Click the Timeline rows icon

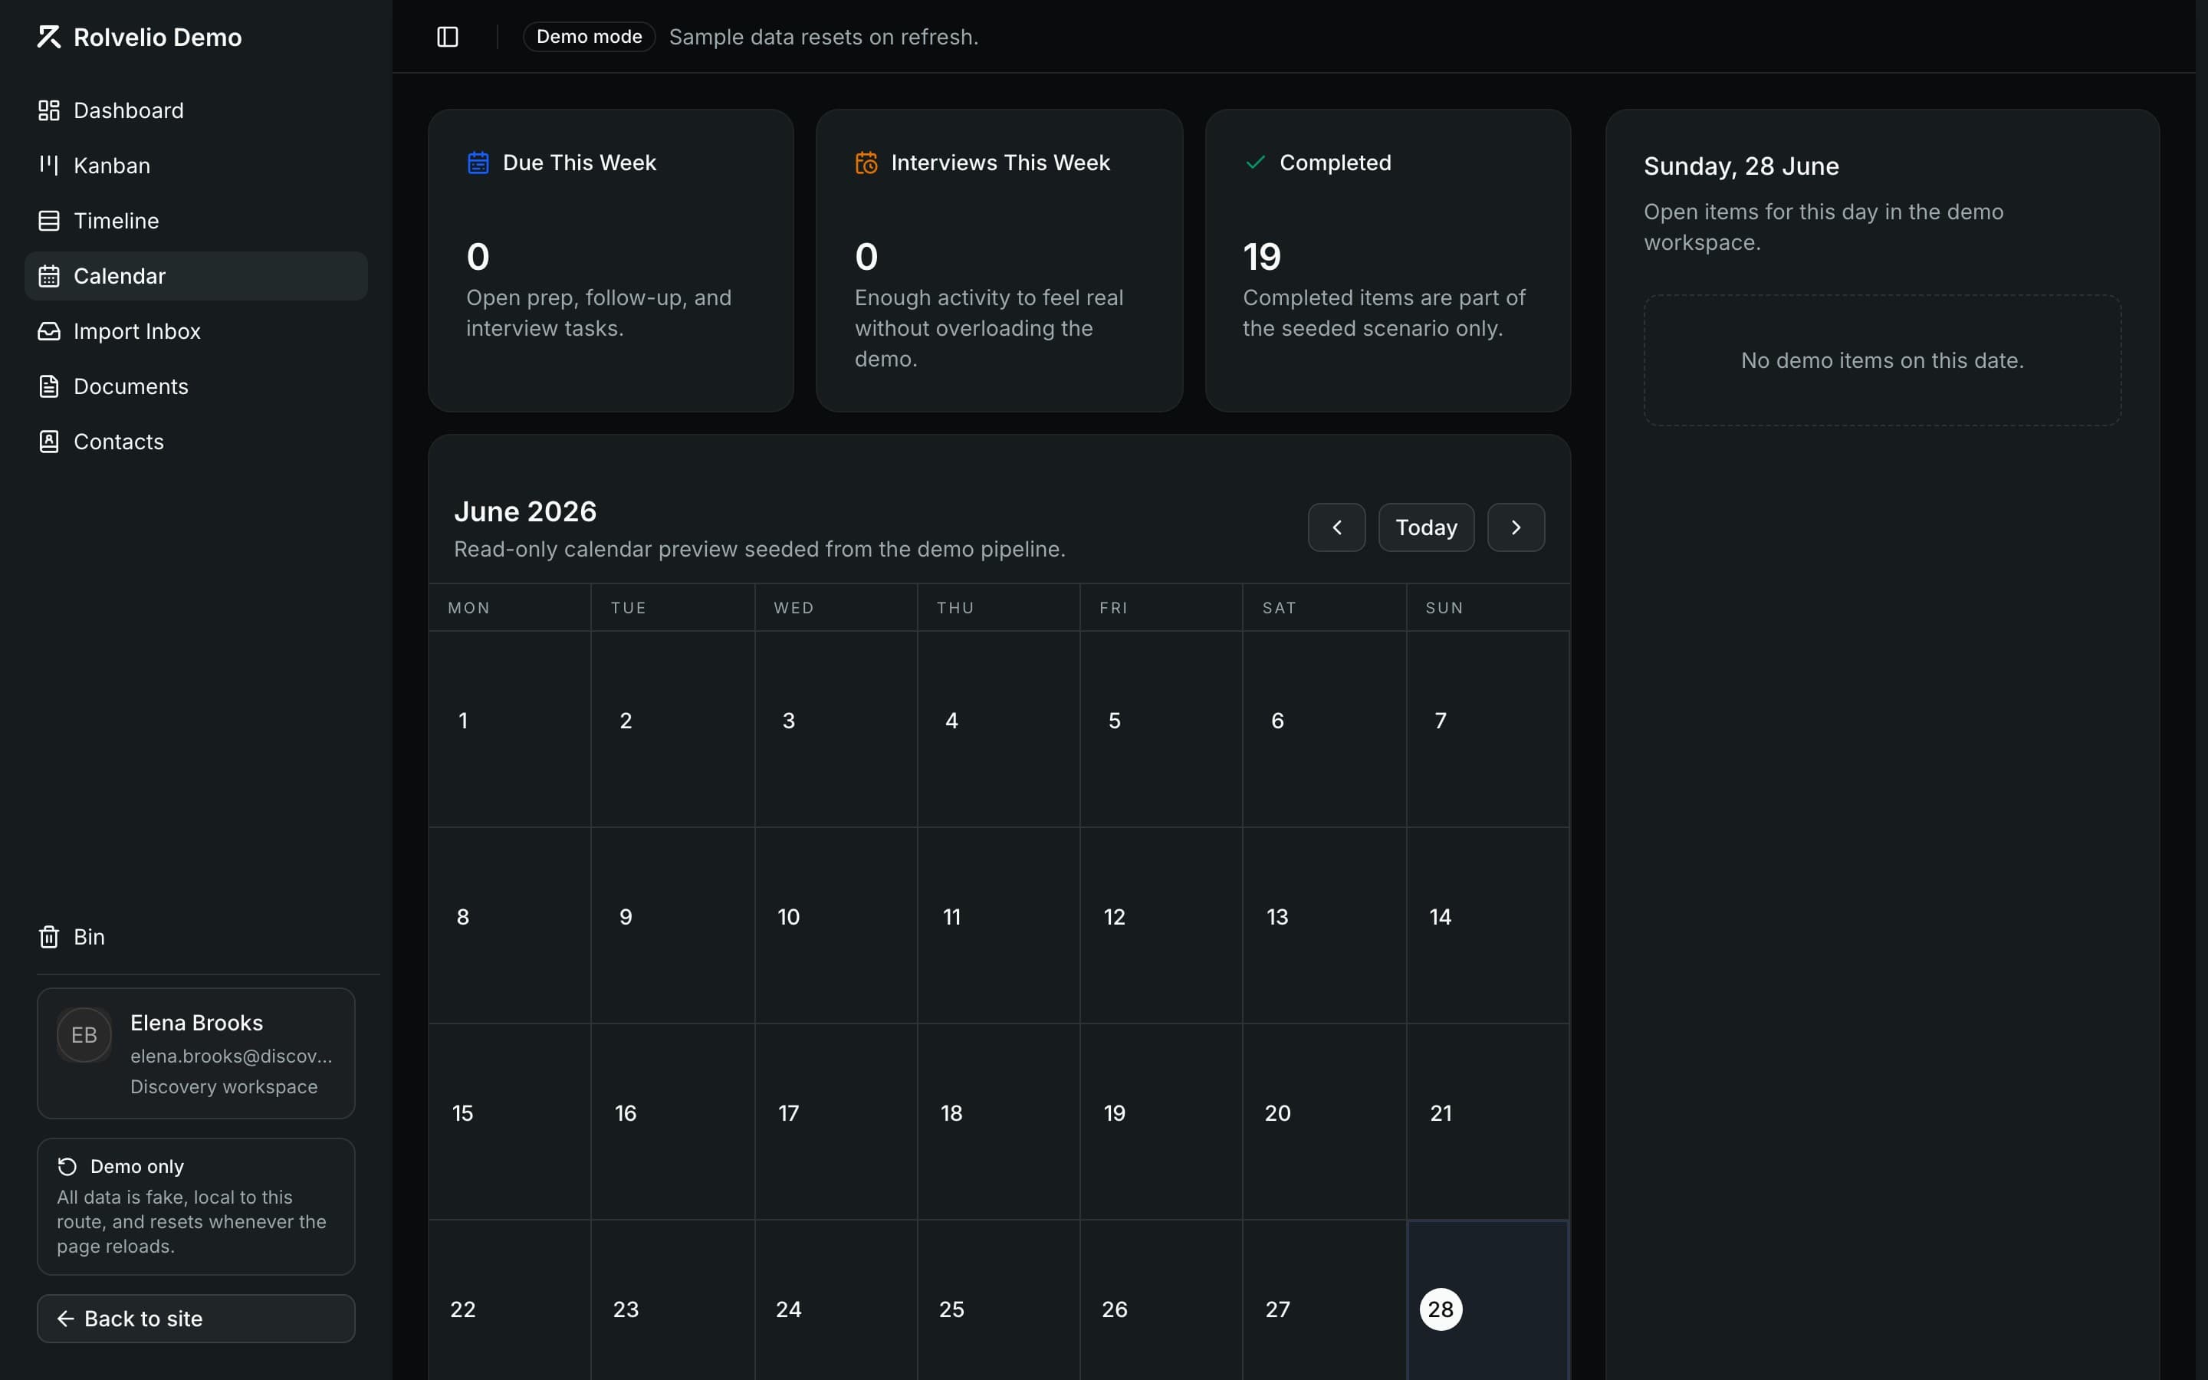[x=48, y=221]
